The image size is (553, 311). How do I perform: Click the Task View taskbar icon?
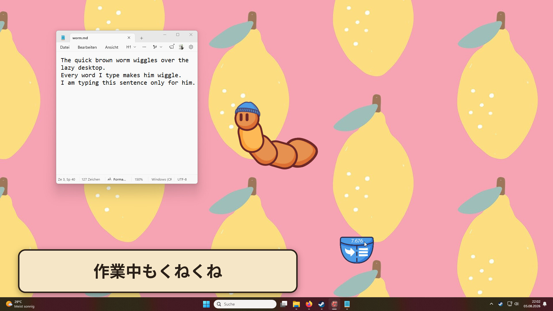click(x=284, y=304)
